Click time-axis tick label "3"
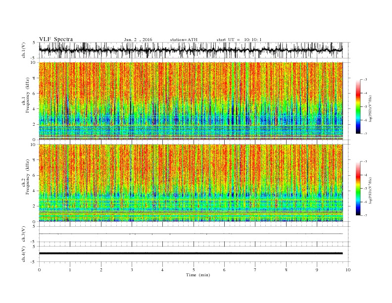 [x=132, y=270]
